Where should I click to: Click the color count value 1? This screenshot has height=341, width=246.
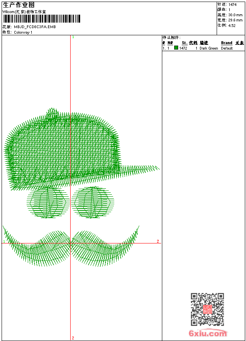[229, 10]
